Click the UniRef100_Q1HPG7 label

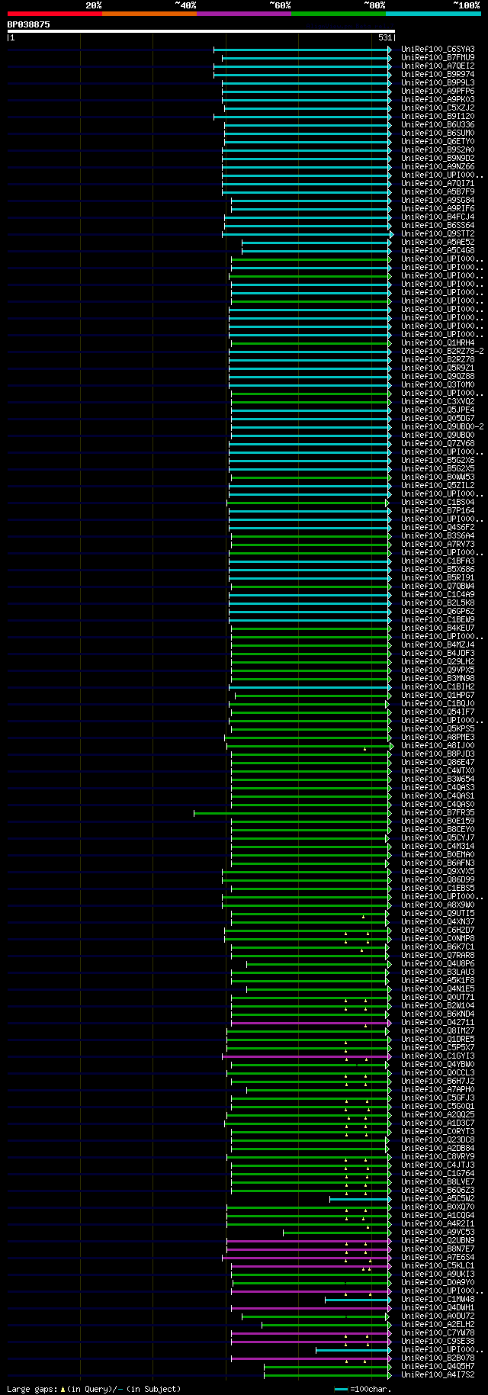pyautogui.click(x=438, y=696)
